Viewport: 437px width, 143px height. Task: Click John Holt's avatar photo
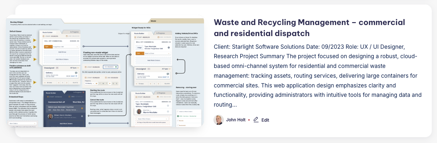pyautogui.click(x=219, y=120)
